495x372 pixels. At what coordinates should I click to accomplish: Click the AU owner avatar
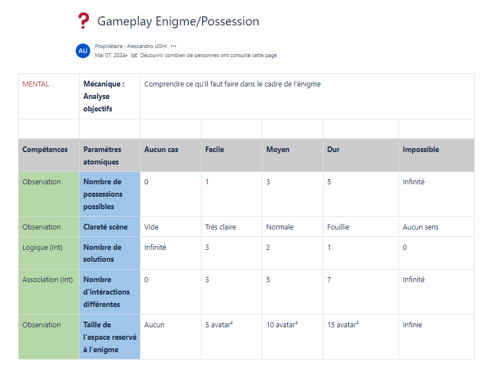(83, 50)
